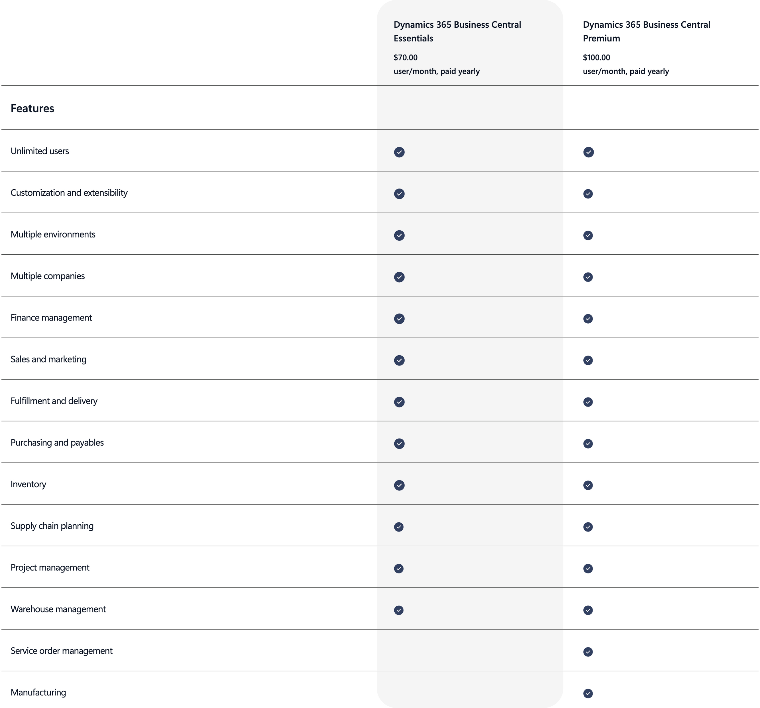Select the Dynamics 365 Business Central Essentials heading
760x708 pixels.
457,31
